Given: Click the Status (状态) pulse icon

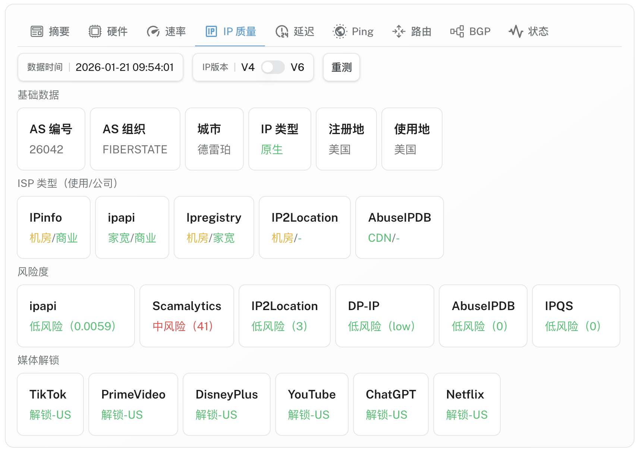Looking at the screenshot, I should pos(516,32).
